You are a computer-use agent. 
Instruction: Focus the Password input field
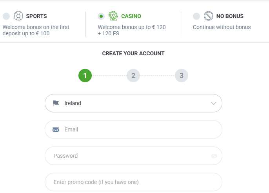click(133, 156)
